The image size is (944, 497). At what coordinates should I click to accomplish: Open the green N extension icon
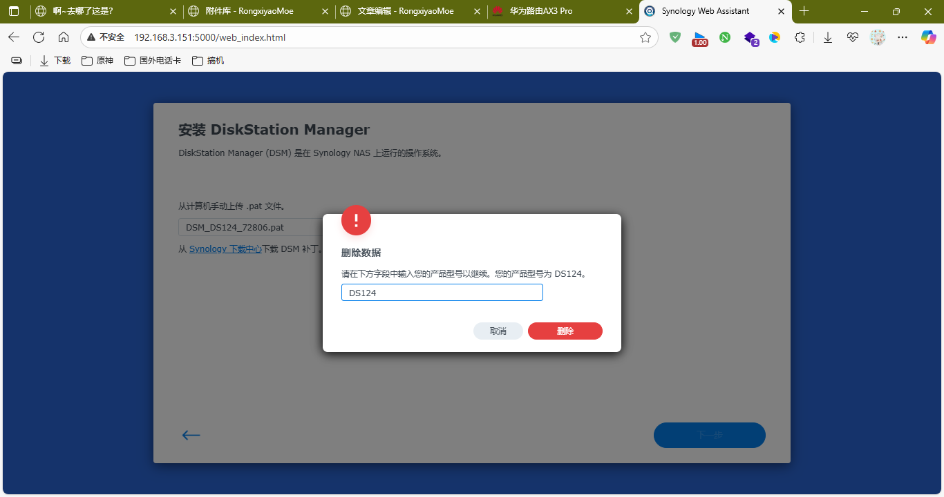pos(725,37)
